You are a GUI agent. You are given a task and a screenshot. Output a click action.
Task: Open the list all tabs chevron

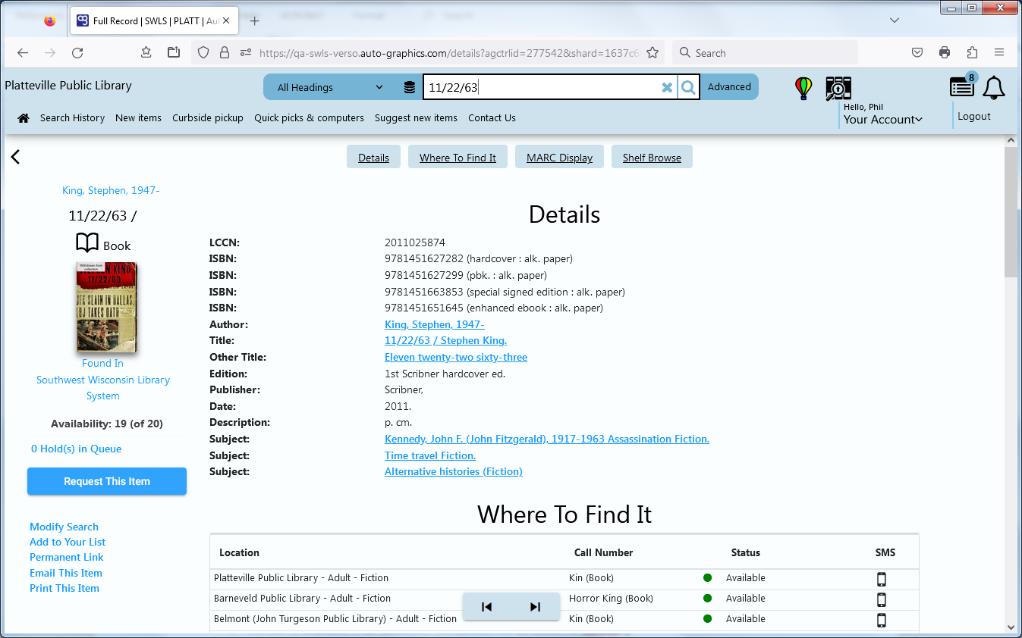tap(895, 20)
